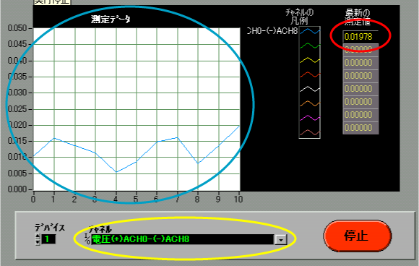Select the yellow legend plot sample

click(x=309, y=60)
